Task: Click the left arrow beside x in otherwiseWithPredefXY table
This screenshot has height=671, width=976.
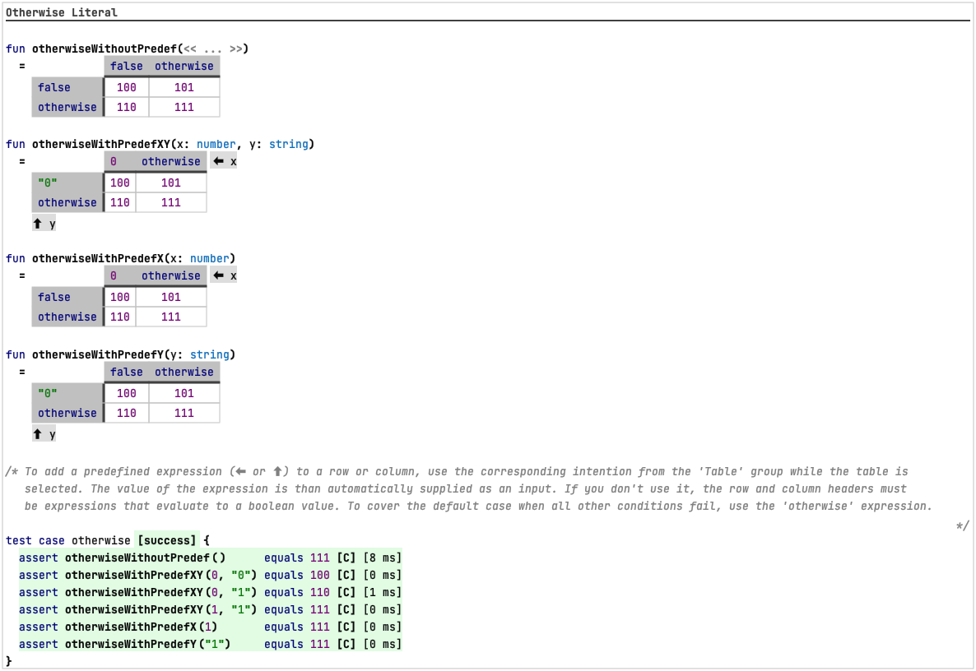Action: click(x=218, y=161)
